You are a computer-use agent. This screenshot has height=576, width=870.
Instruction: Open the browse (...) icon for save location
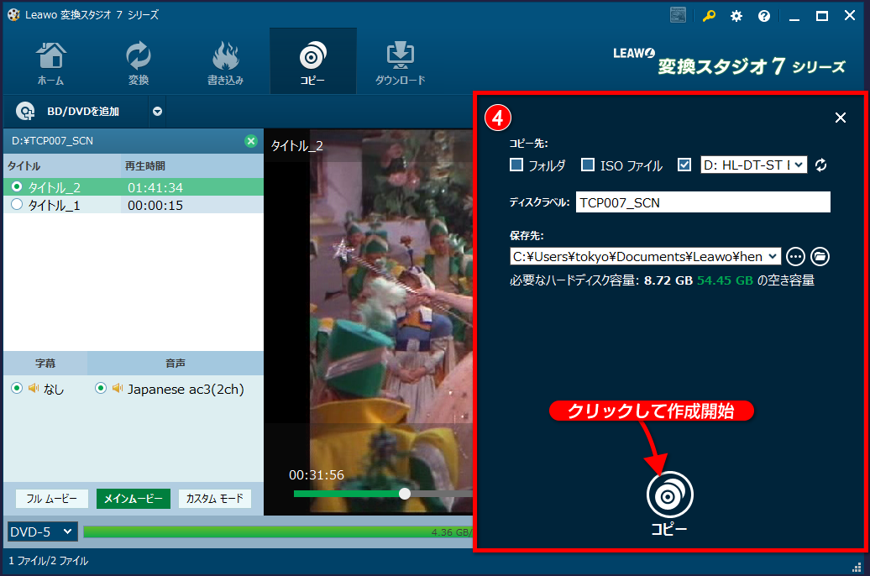tap(794, 256)
